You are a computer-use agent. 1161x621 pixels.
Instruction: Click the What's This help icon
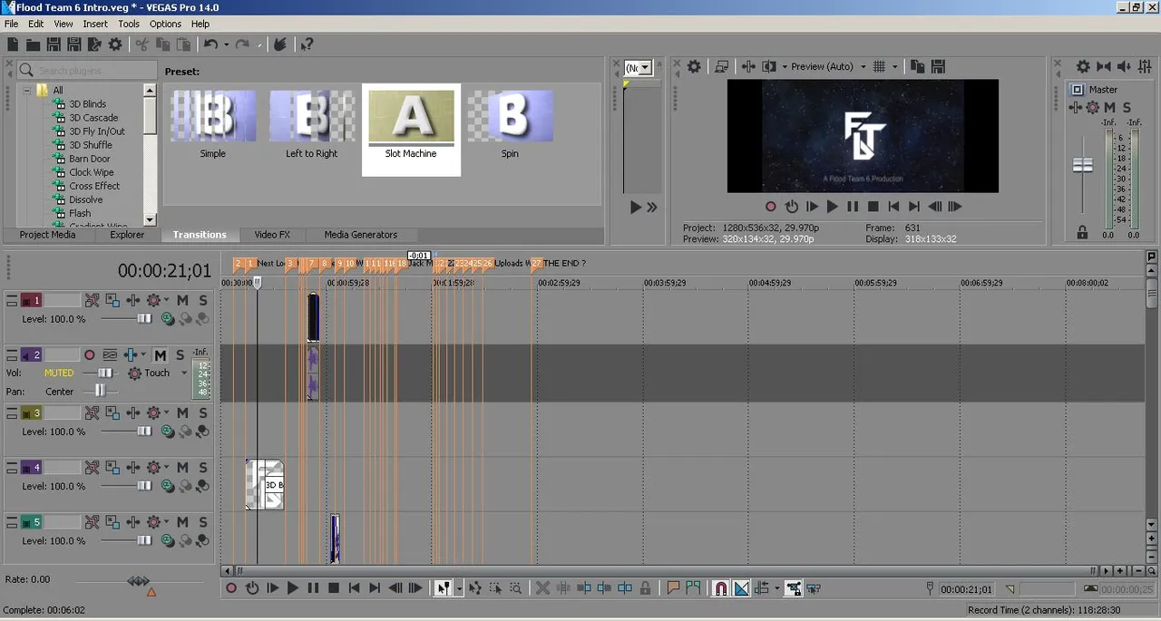(307, 44)
